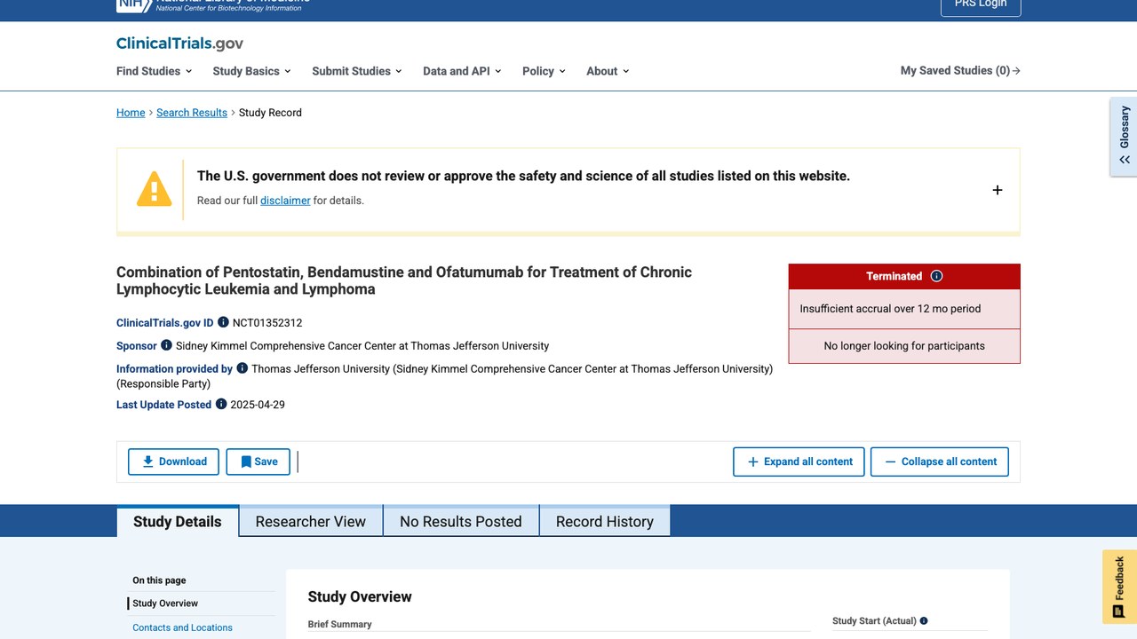
Task: Open the Submit Studies dropdown menu
Action: [356, 71]
